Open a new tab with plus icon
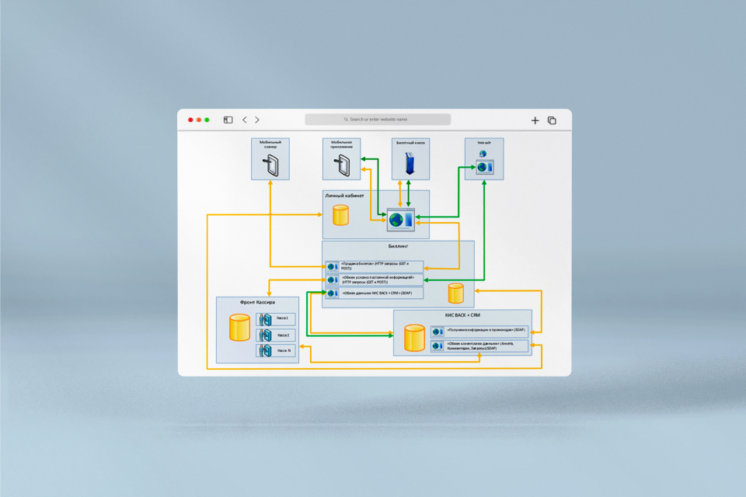Screen dimensions: 746x497 (x=535, y=120)
